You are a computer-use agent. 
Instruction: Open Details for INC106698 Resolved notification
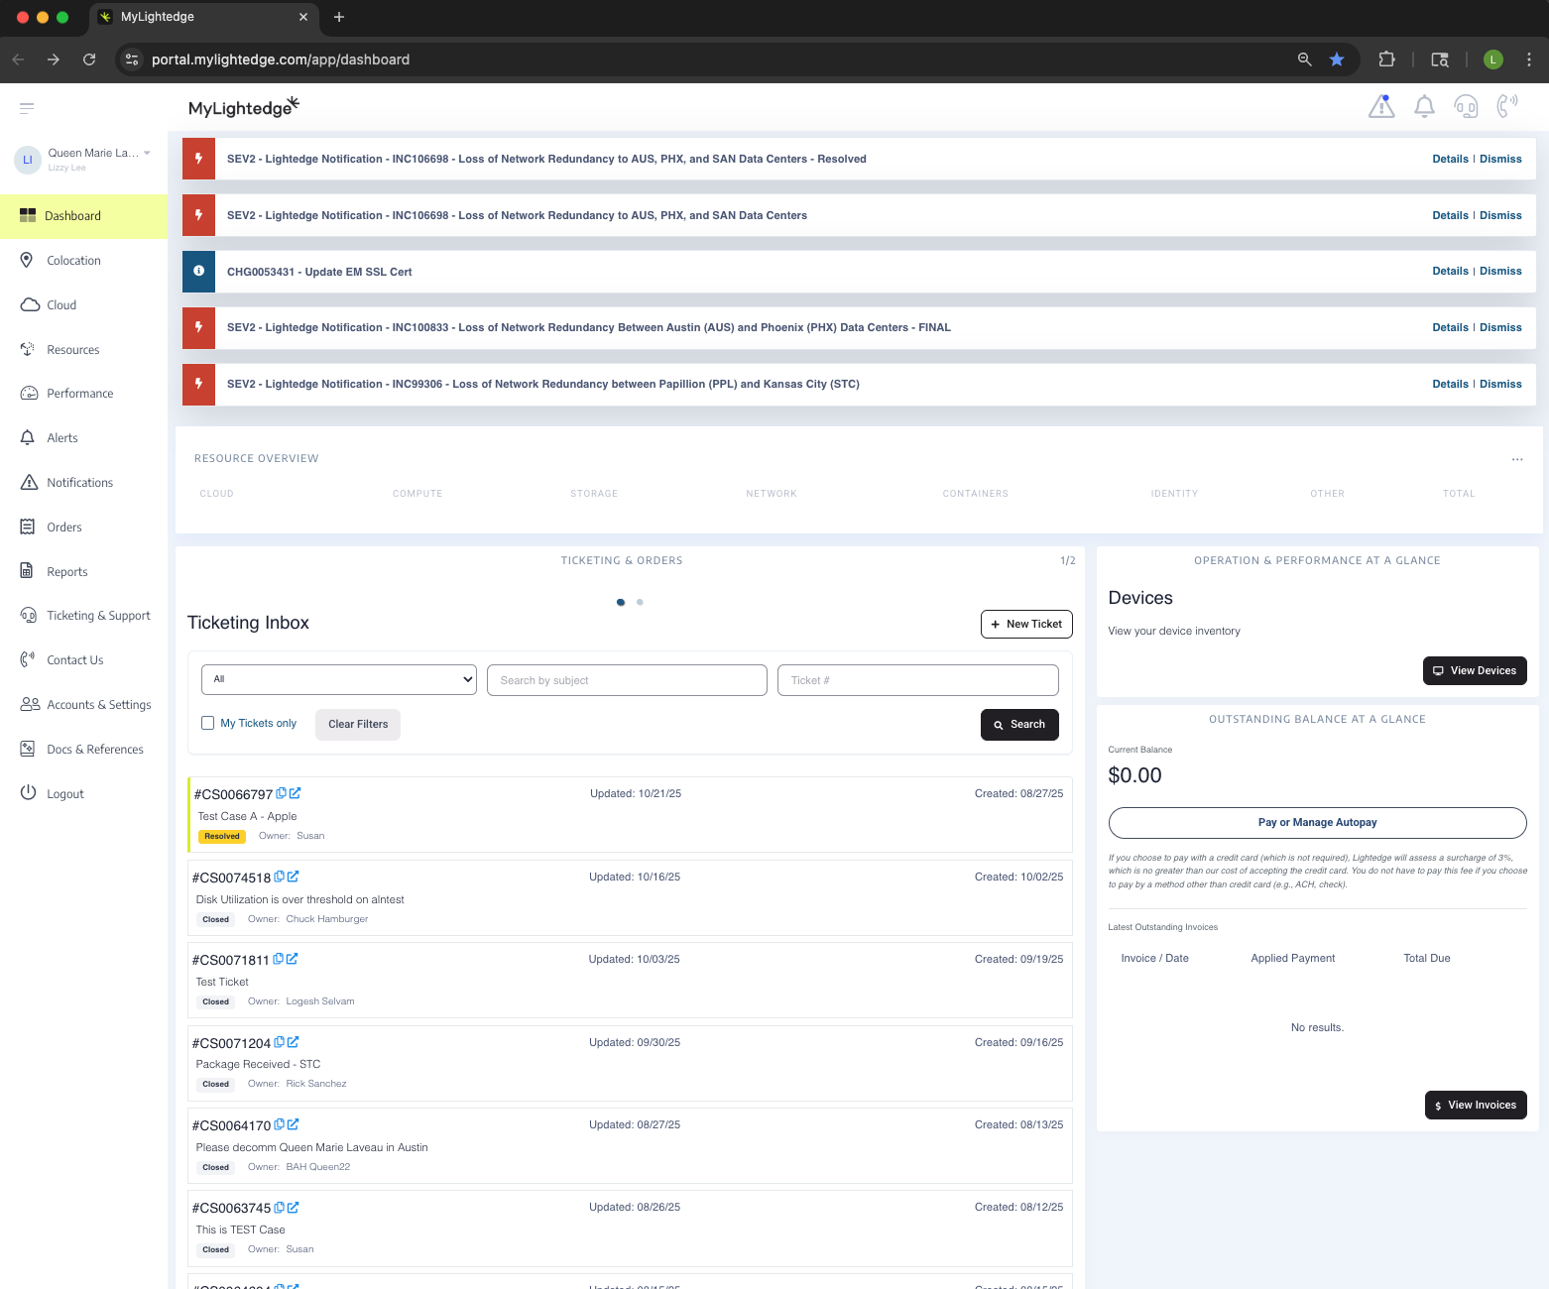(x=1450, y=159)
